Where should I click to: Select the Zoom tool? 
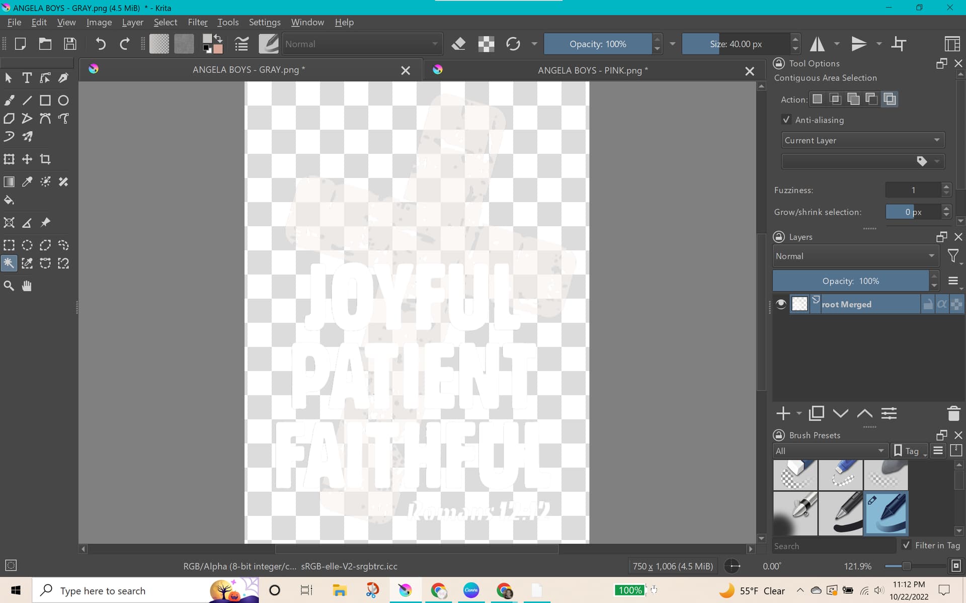[x=9, y=286]
